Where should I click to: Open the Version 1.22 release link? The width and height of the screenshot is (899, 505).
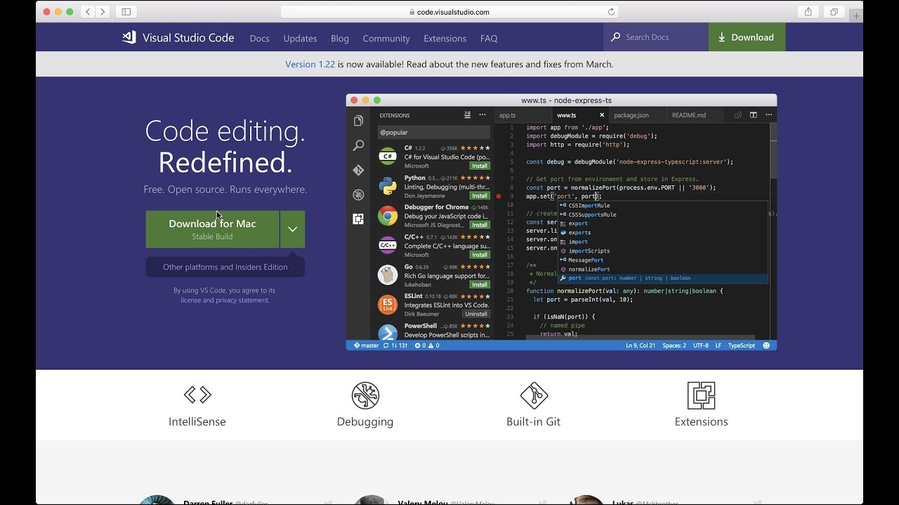[310, 64]
